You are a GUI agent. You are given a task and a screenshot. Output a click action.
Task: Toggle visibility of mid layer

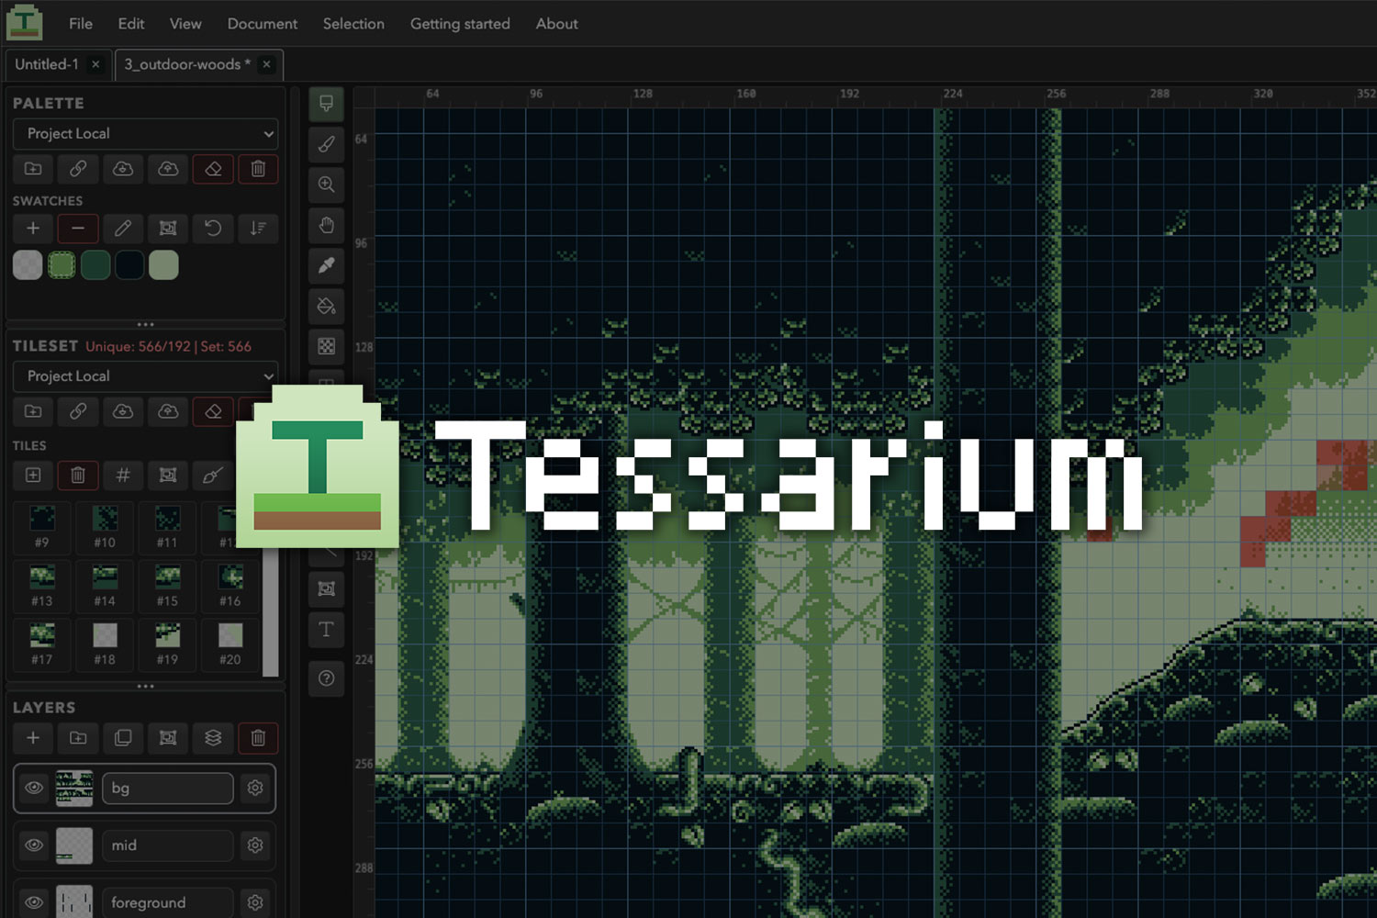34,845
